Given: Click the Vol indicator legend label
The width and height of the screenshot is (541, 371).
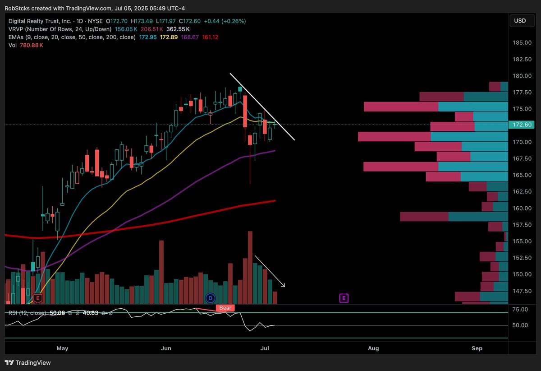Looking at the screenshot, I should (14, 45).
